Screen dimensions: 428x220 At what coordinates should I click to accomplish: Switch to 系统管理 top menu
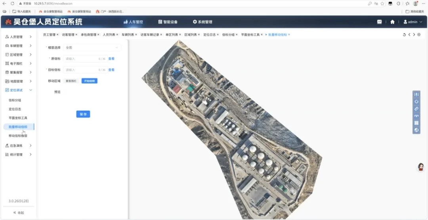(x=203, y=22)
